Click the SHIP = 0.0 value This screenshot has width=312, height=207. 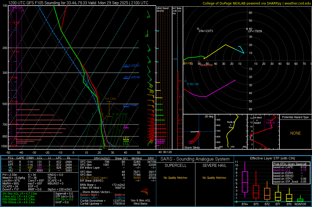[x=62, y=202]
